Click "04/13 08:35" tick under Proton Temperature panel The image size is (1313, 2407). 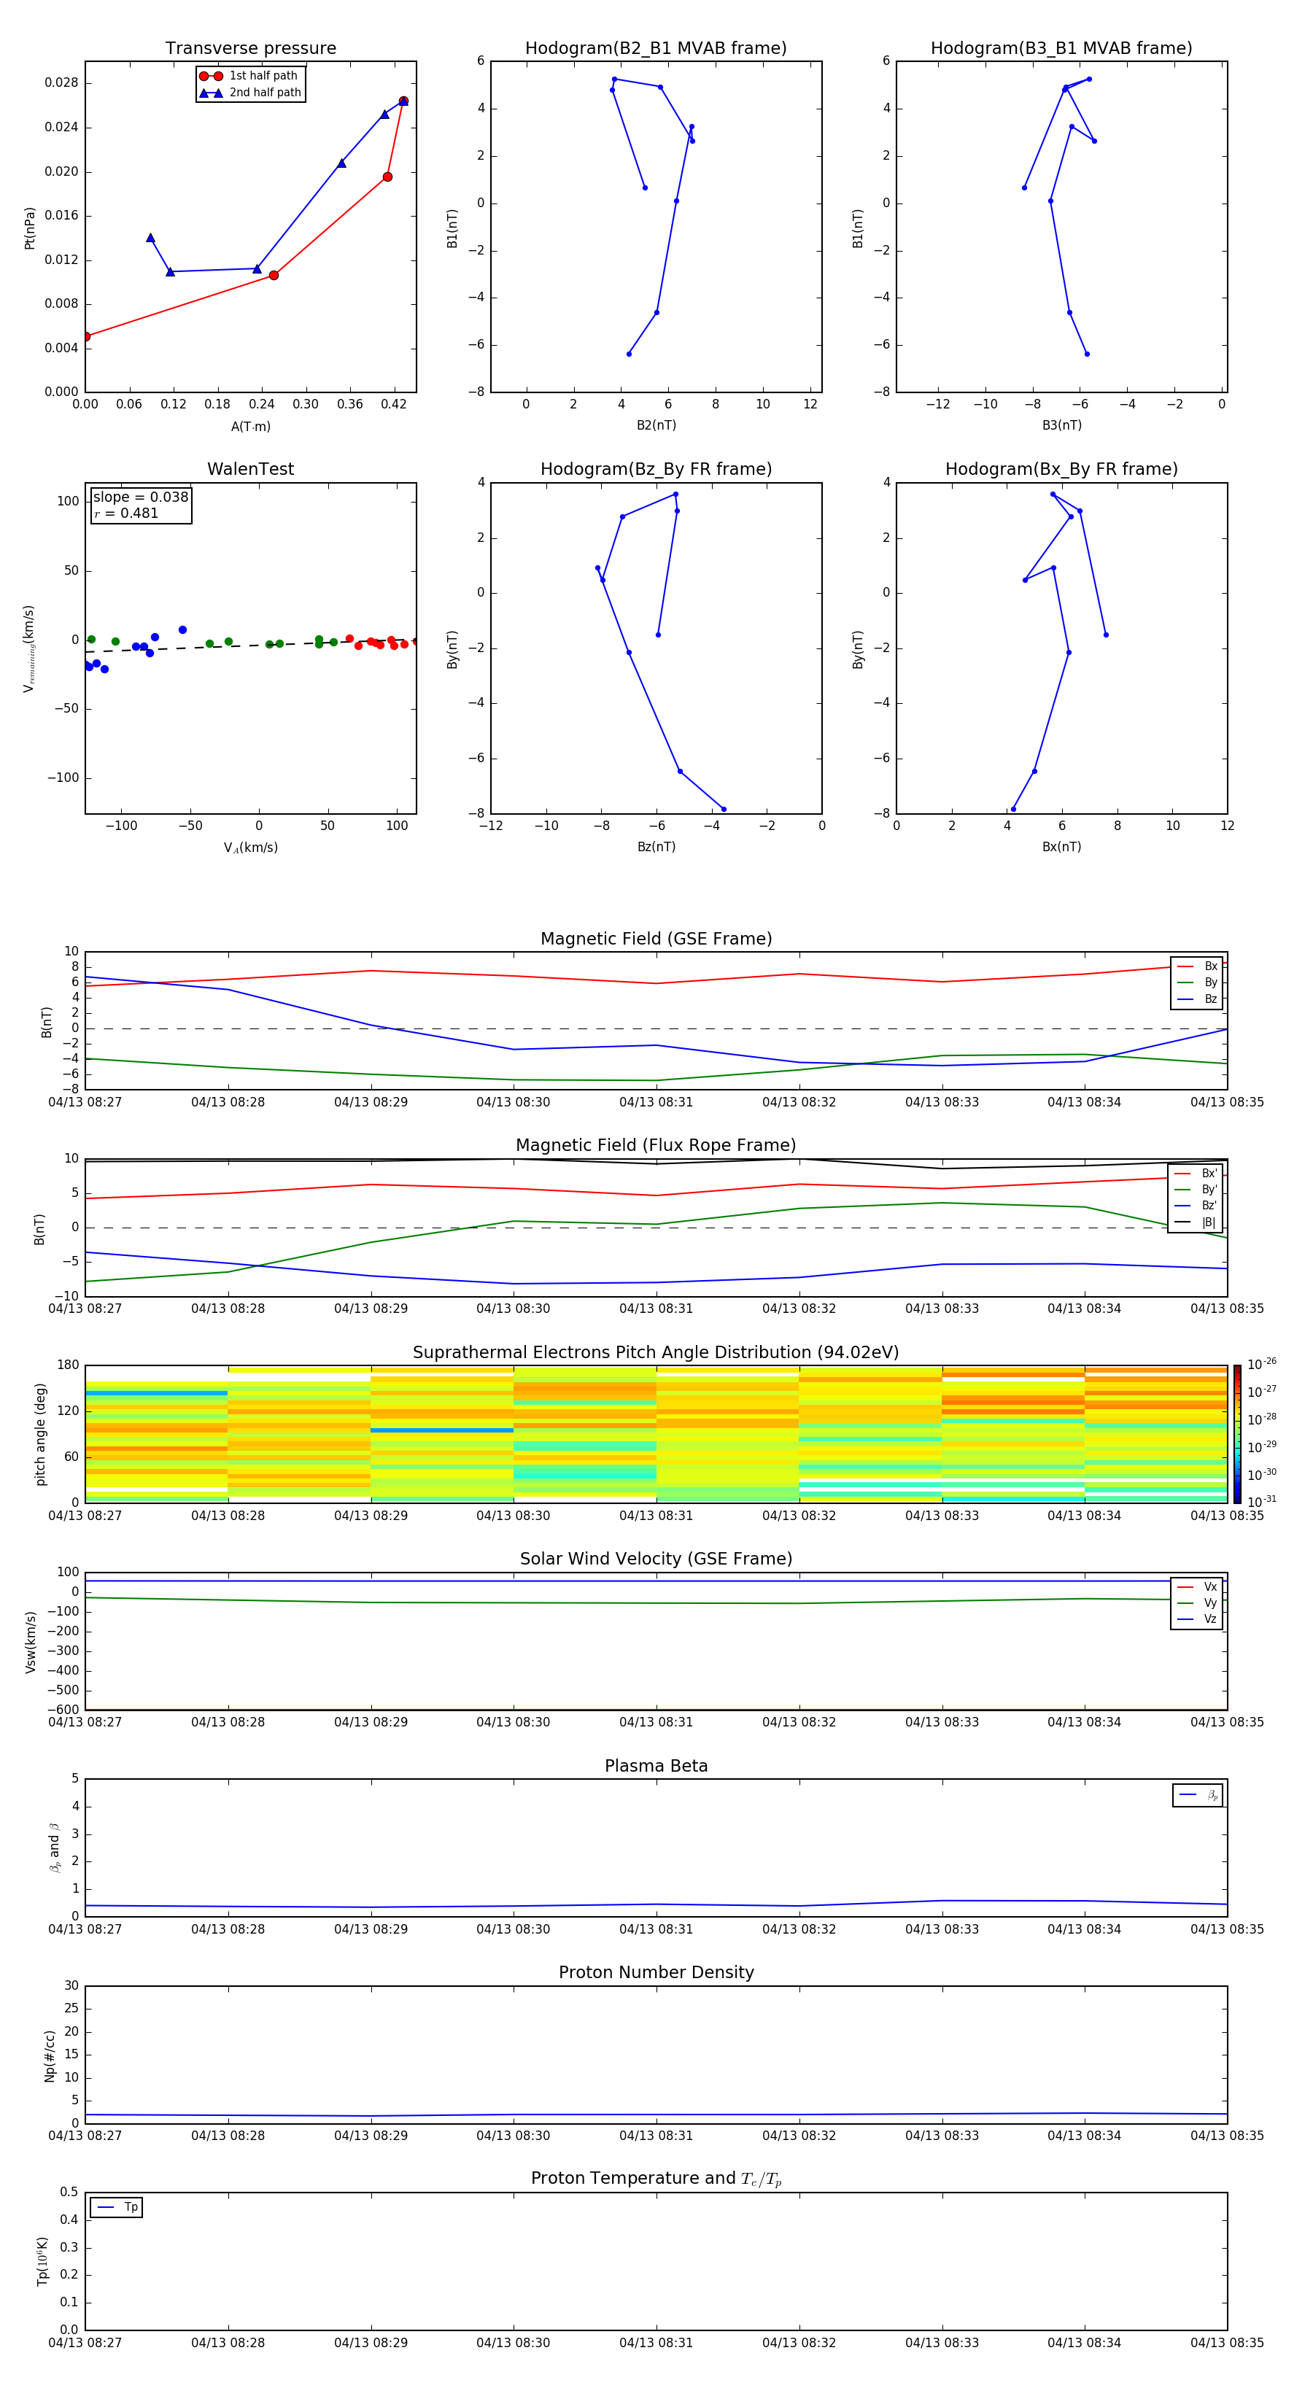(1226, 2343)
